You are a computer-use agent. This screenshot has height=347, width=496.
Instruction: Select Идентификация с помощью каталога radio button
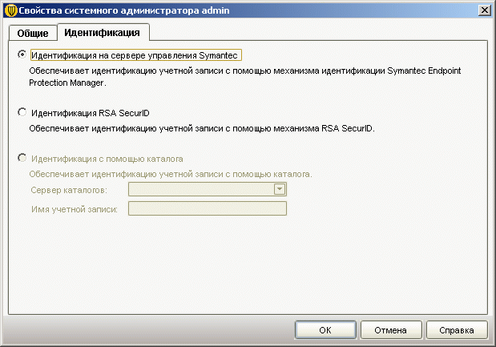(x=22, y=159)
